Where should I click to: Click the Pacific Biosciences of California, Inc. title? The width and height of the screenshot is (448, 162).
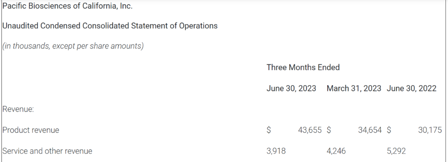(x=68, y=6)
